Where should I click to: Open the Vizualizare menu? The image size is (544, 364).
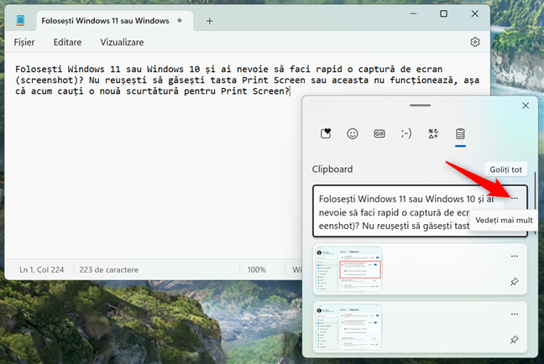click(122, 42)
